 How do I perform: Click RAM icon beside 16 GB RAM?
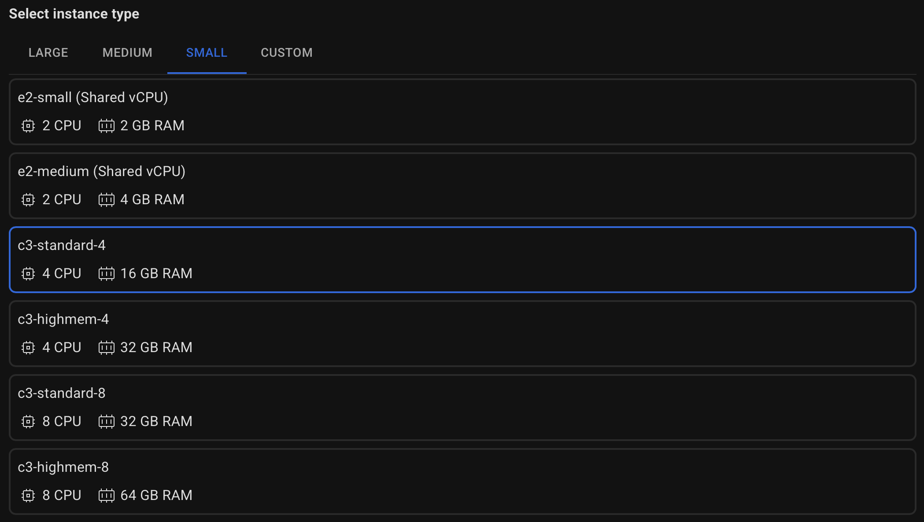click(x=106, y=274)
